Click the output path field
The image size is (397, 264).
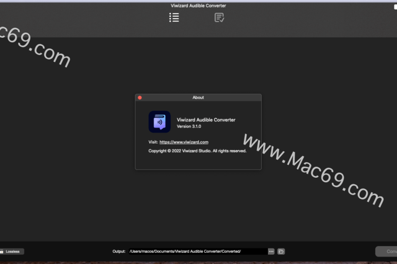pyautogui.click(x=198, y=252)
